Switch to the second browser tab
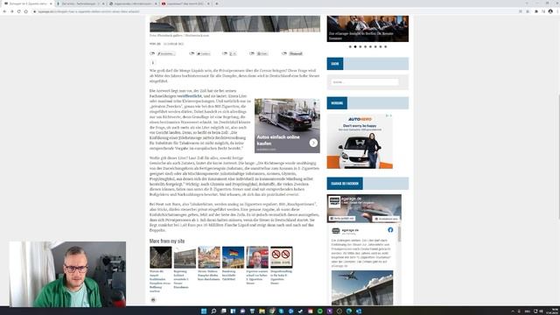This screenshot has height=315, width=560. (x=80, y=3)
